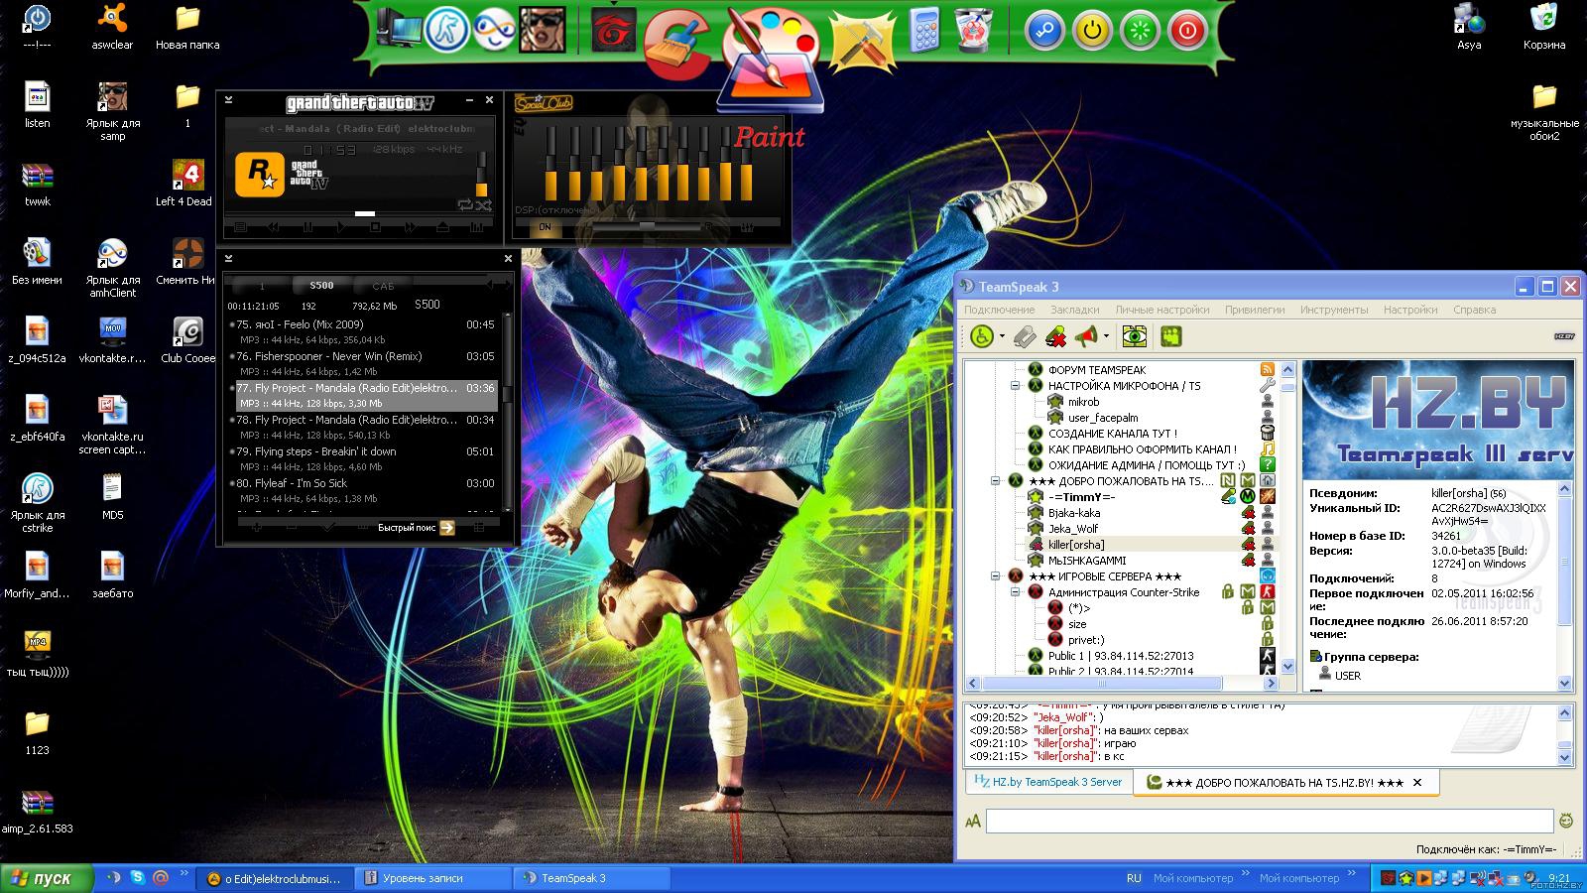Click the eject/open file button in player

pos(442,227)
